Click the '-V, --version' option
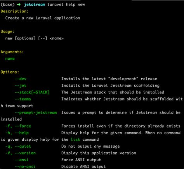The image size is (184, 169). tap(21, 153)
